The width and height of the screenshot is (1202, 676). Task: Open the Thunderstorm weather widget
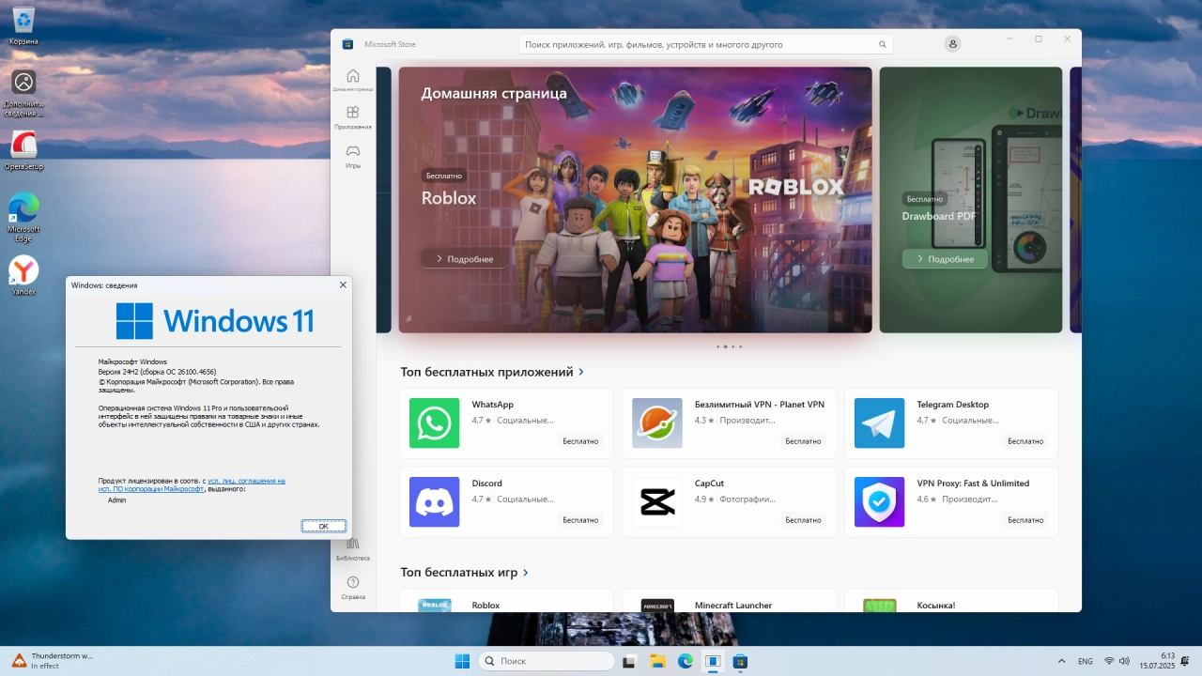tap(53, 661)
